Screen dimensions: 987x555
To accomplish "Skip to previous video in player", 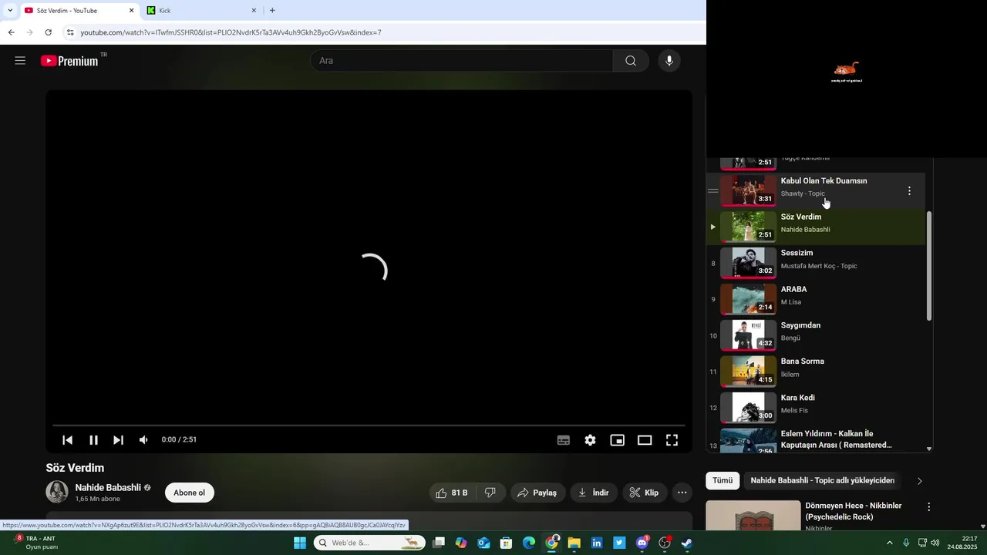I will (x=68, y=440).
